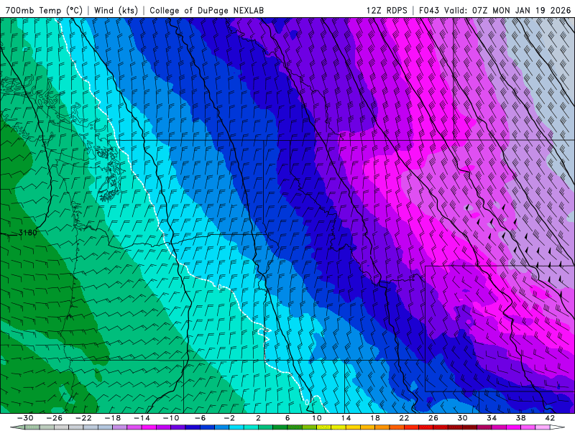Click the 6 colorbar value
The height and width of the screenshot is (431, 575).
[287, 418]
